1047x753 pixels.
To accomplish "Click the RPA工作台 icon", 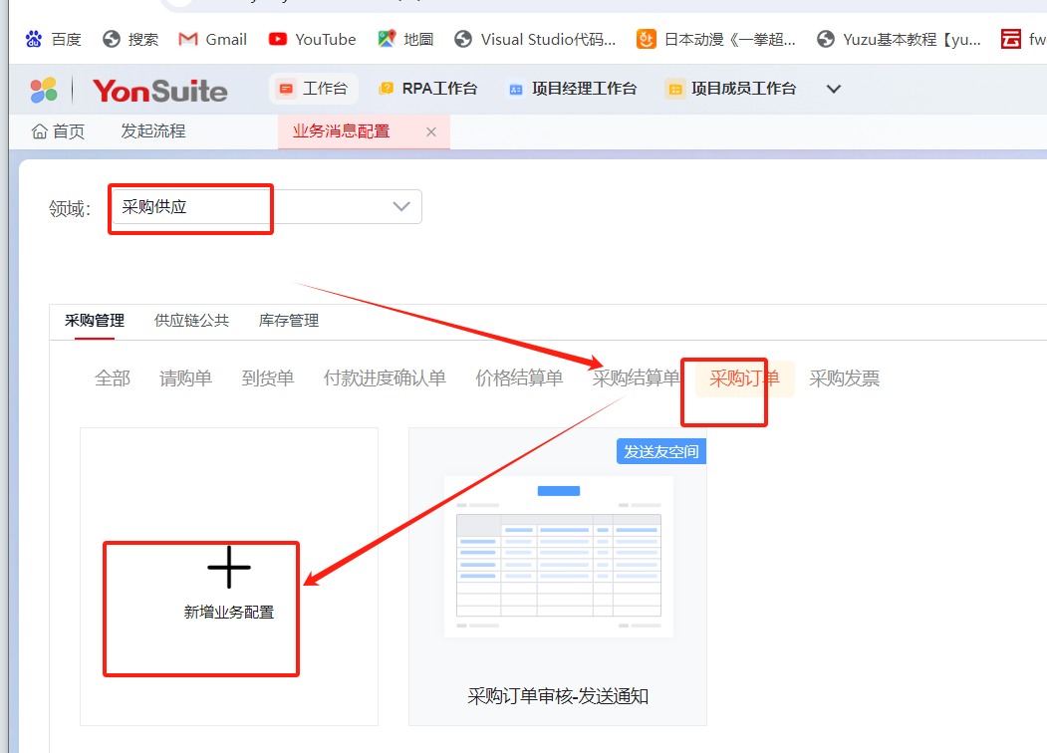I will point(387,89).
